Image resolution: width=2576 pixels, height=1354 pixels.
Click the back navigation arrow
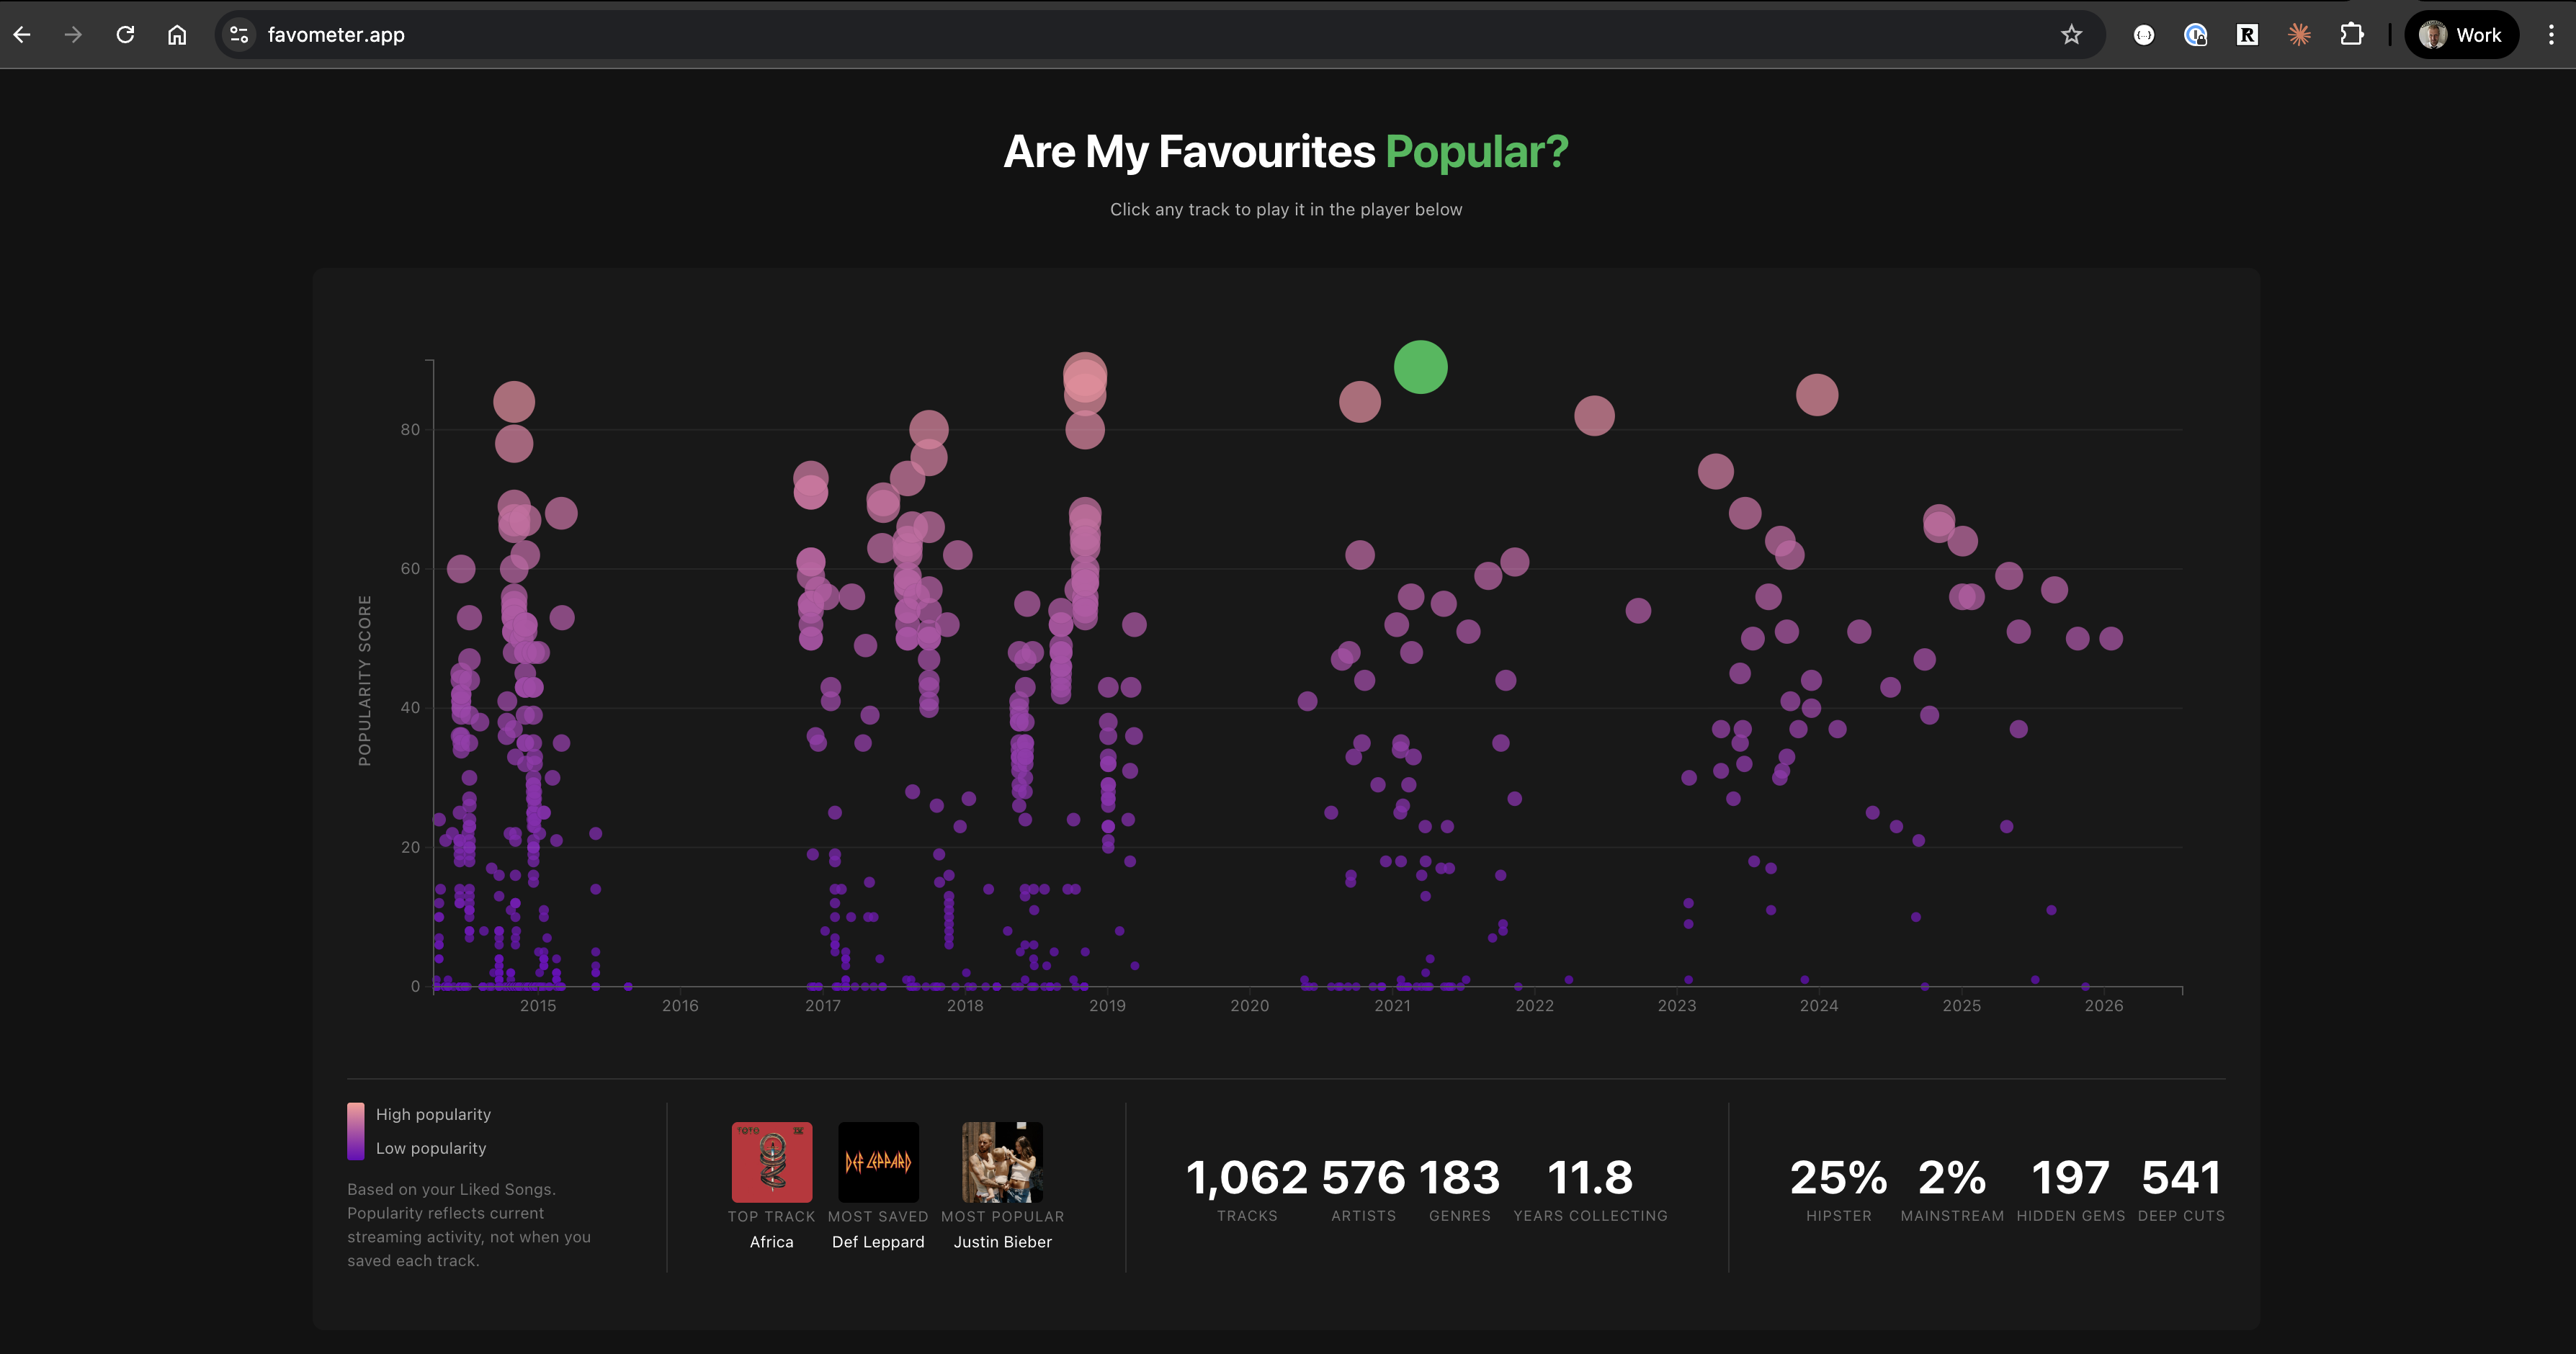click(x=22, y=34)
